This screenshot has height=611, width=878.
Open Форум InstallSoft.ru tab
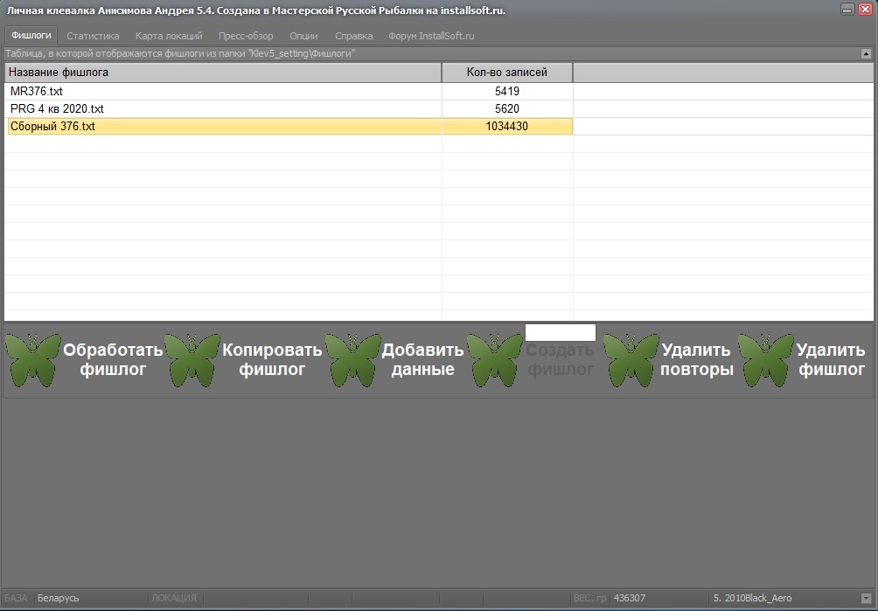tap(431, 36)
